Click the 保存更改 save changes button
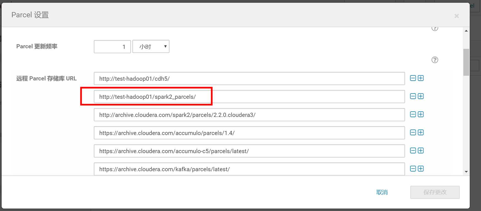481x211 pixels. [435, 192]
